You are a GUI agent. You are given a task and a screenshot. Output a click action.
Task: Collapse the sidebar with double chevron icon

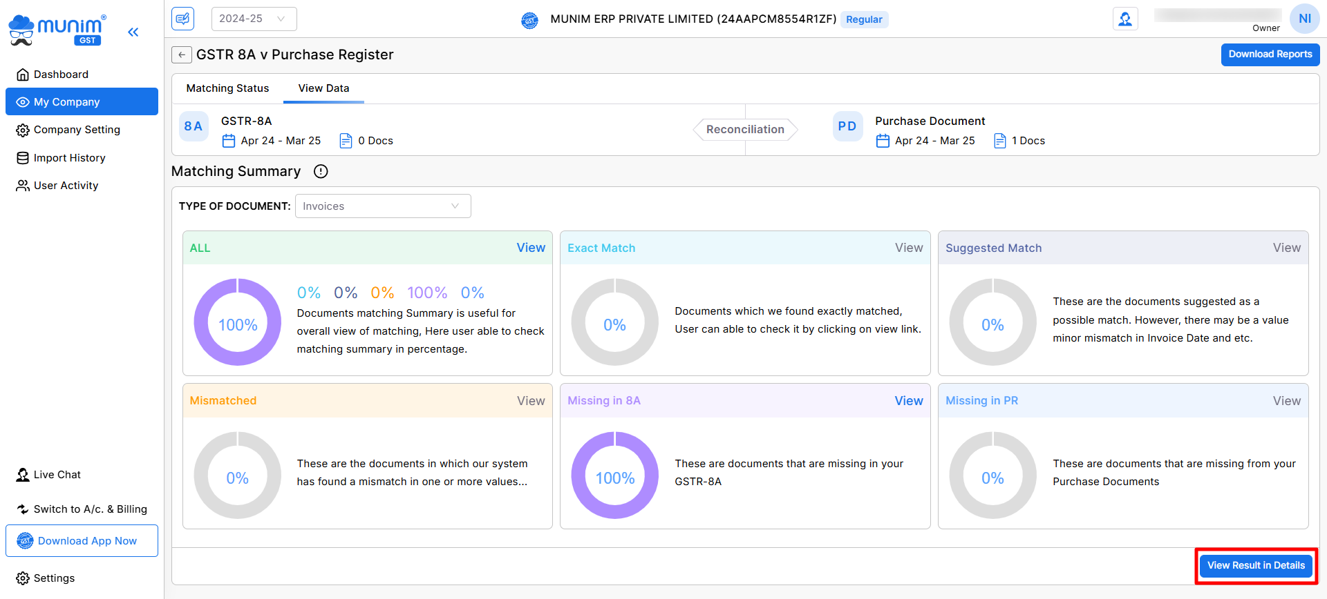tap(133, 32)
